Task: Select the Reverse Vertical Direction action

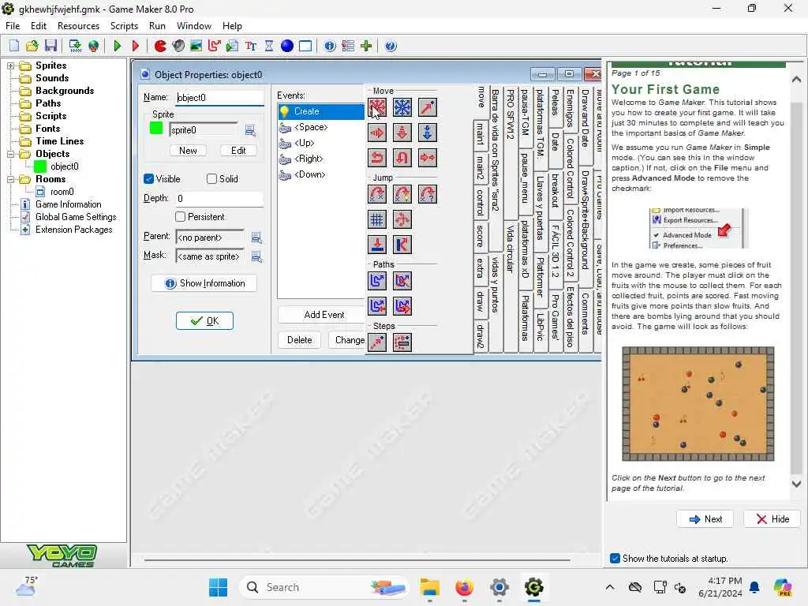Action: pos(402,158)
